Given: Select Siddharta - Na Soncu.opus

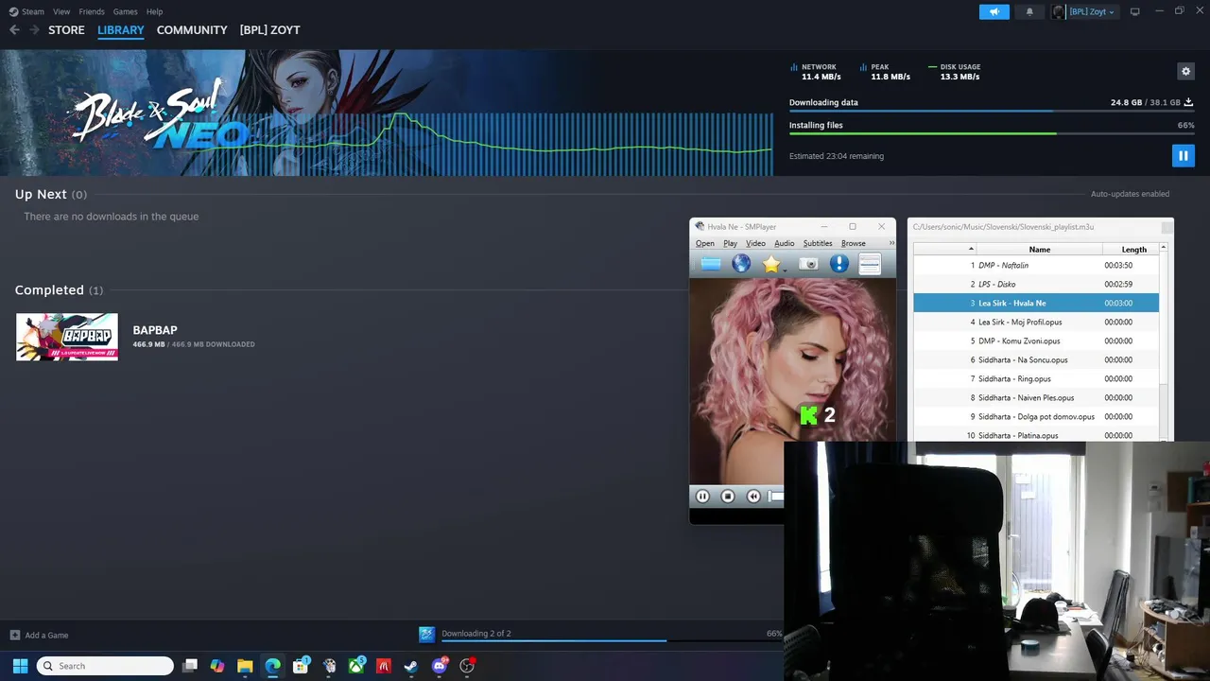Looking at the screenshot, I should point(1036,359).
